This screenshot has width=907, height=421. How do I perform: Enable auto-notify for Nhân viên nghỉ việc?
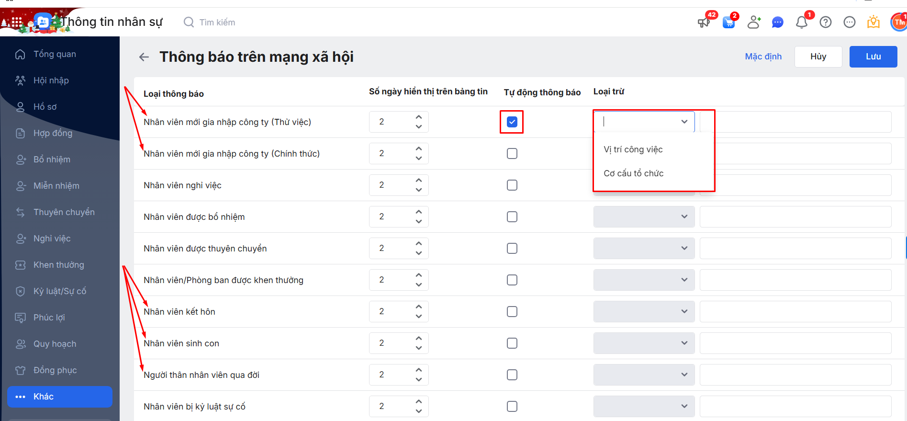point(512,185)
